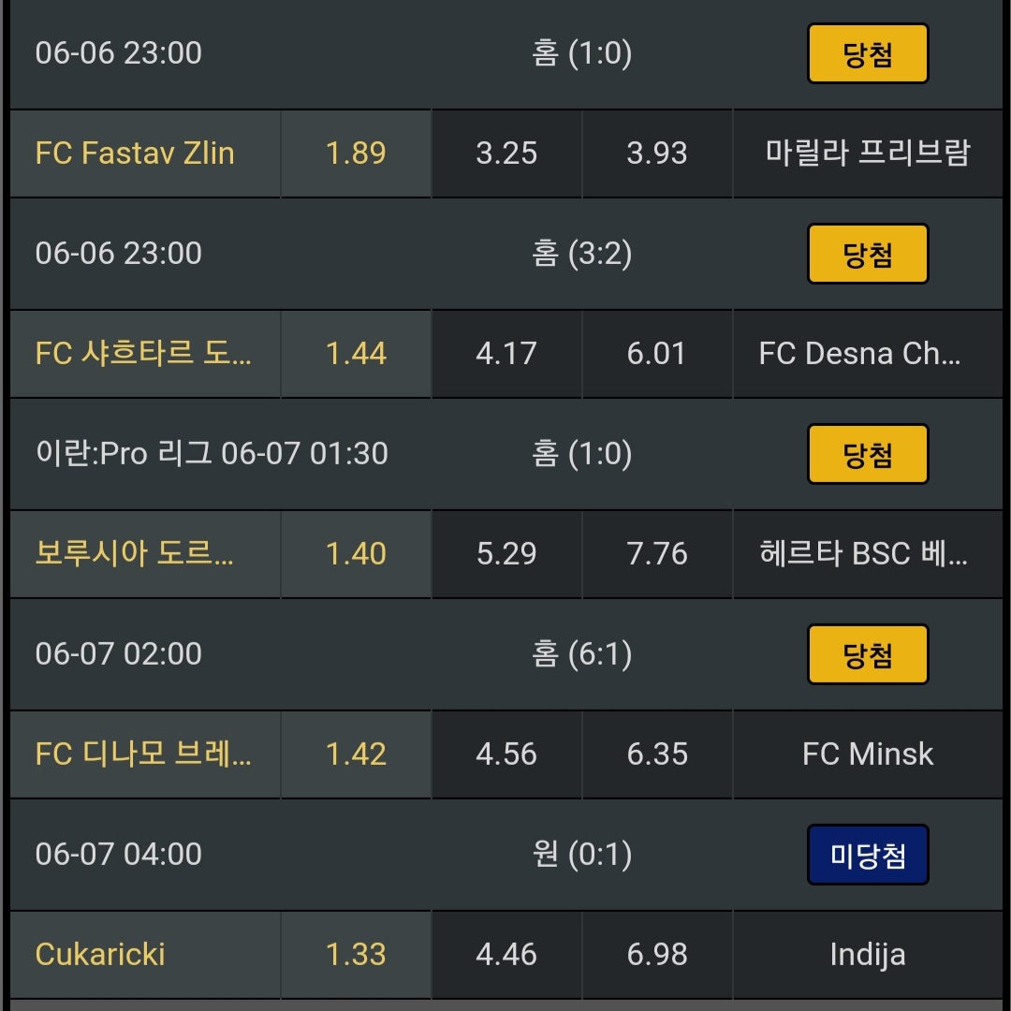1011x1011 pixels.
Task: Select 보루시아 도르... home team cell
Action: 145,554
